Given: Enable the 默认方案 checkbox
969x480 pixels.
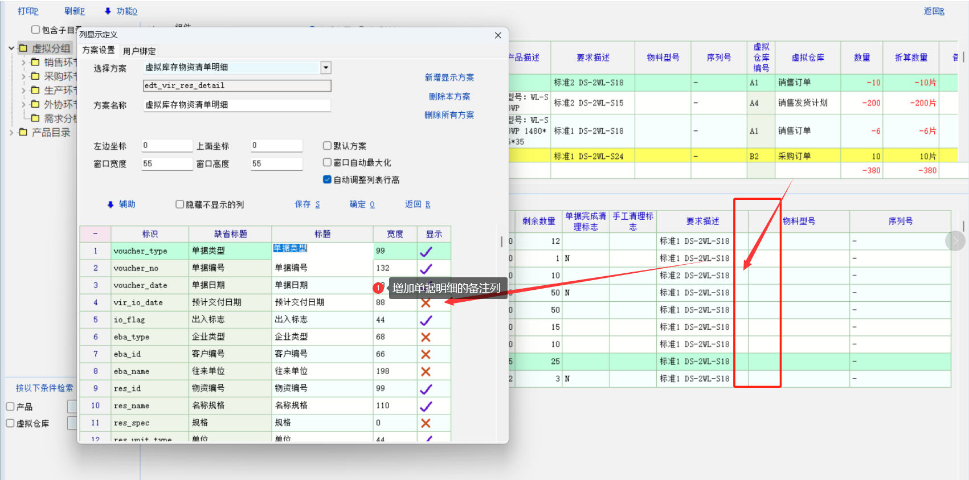Looking at the screenshot, I should pos(327,146).
